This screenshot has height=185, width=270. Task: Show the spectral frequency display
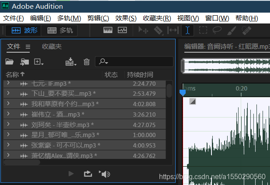[108, 30]
